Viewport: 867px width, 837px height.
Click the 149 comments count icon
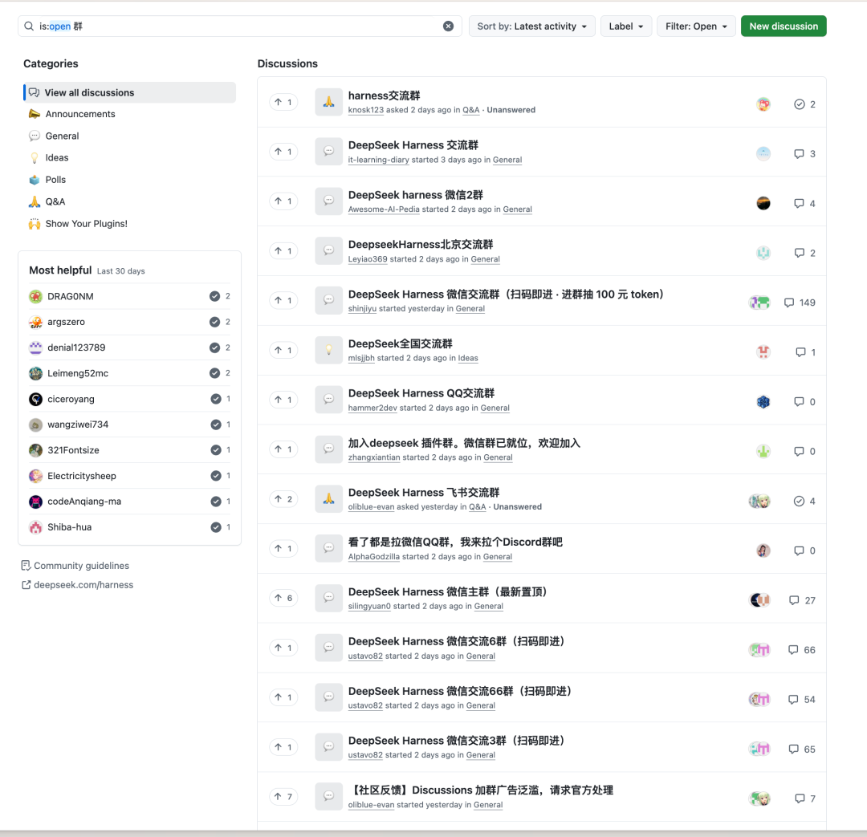pos(789,303)
